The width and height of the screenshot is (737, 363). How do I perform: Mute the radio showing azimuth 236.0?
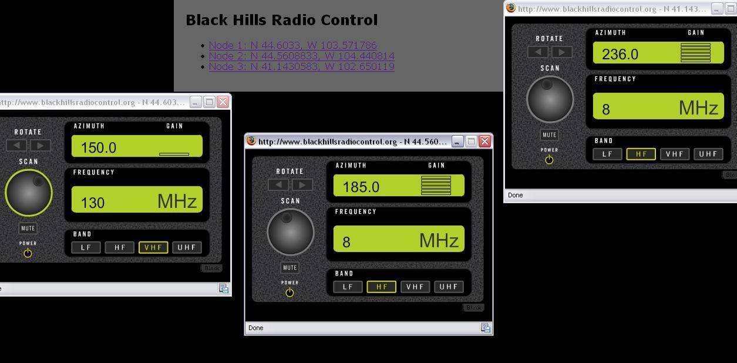click(x=549, y=135)
